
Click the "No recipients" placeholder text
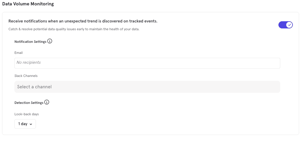click(x=28, y=63)
